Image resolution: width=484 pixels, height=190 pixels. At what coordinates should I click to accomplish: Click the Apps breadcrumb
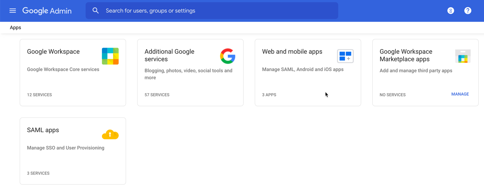point(15,28)
